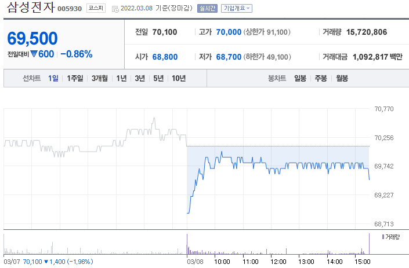This screenshot has height=268, width=409.
Task: Click the 14:00 time axis label
Action: (334, 262)
